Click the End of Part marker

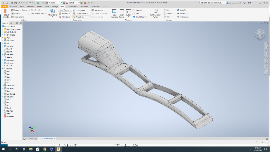pos(9,116)
